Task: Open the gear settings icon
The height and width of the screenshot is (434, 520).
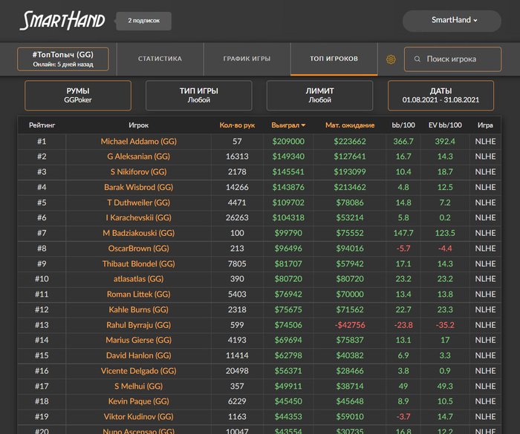Action: coord(391,59)
